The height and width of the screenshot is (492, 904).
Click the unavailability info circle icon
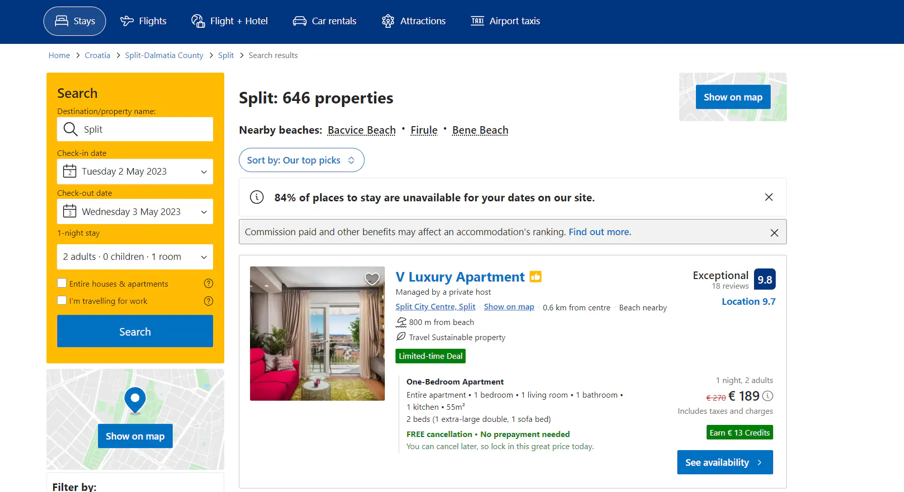(257, 197)
